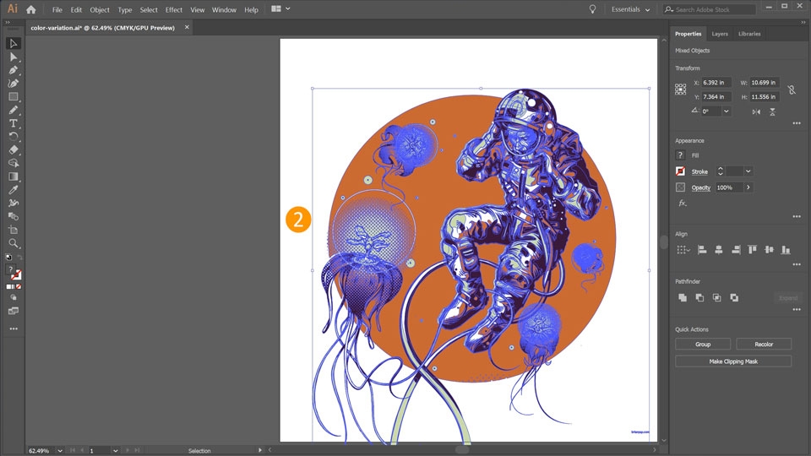
Task: Open the artboard navigation dropdown
Action: 116,451
